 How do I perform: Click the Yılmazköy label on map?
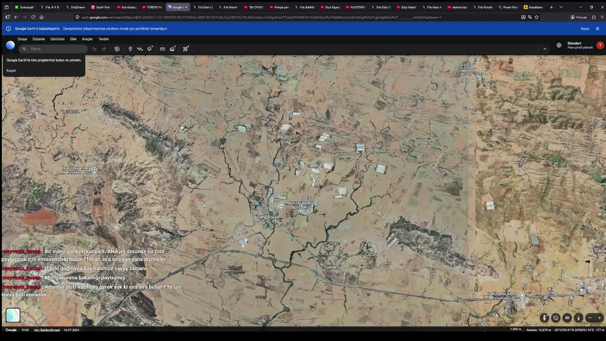point(265,217)
